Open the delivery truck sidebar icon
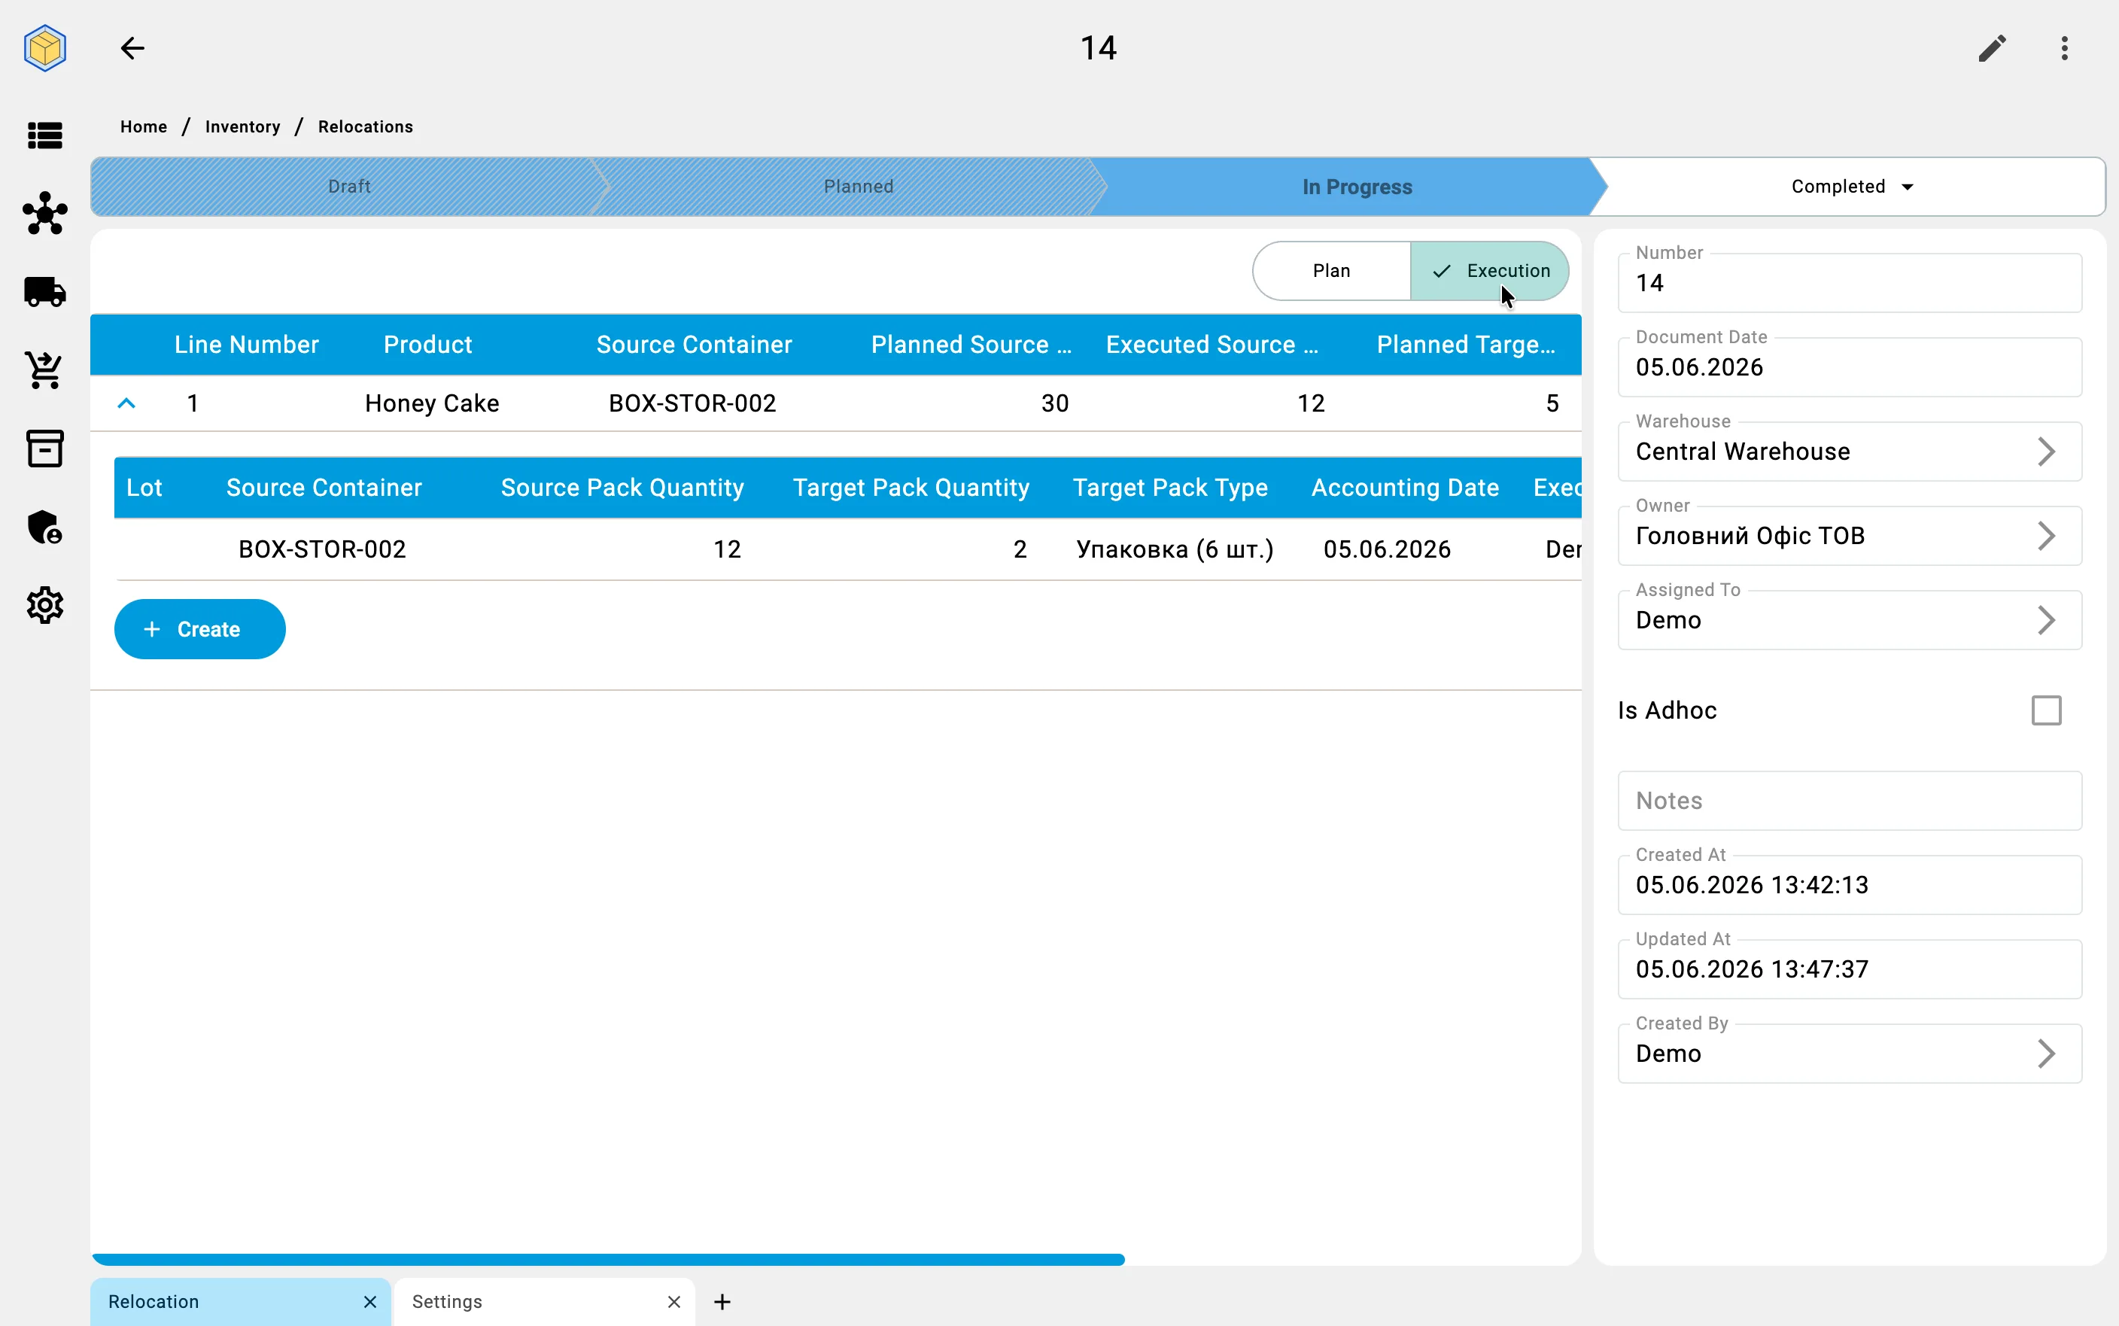 (44, 291)
